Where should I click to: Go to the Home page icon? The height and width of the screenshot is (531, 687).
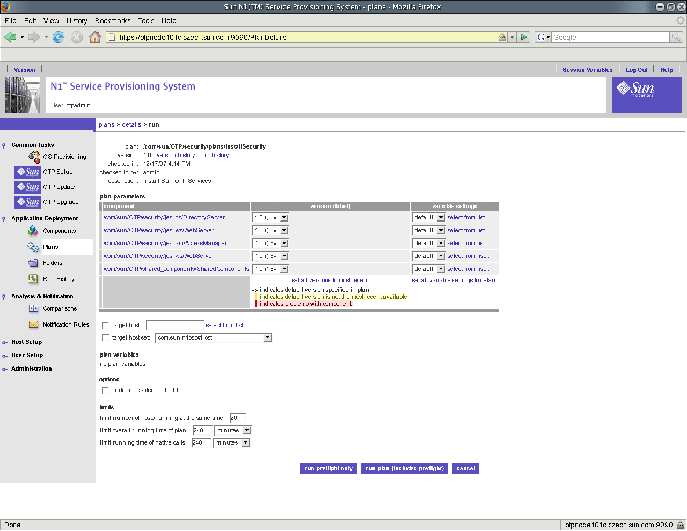[95, 37]
